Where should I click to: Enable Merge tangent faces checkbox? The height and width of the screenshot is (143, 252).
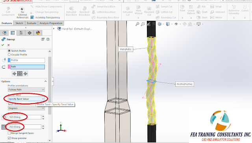click(x=9, y=133)
